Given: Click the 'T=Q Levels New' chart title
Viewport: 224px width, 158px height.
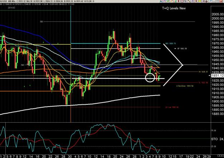Looking at the screenshot, I should (x=174, y=8).
